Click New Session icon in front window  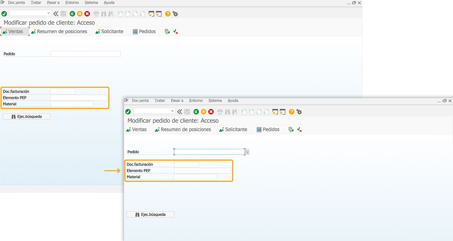coord(275,112)
